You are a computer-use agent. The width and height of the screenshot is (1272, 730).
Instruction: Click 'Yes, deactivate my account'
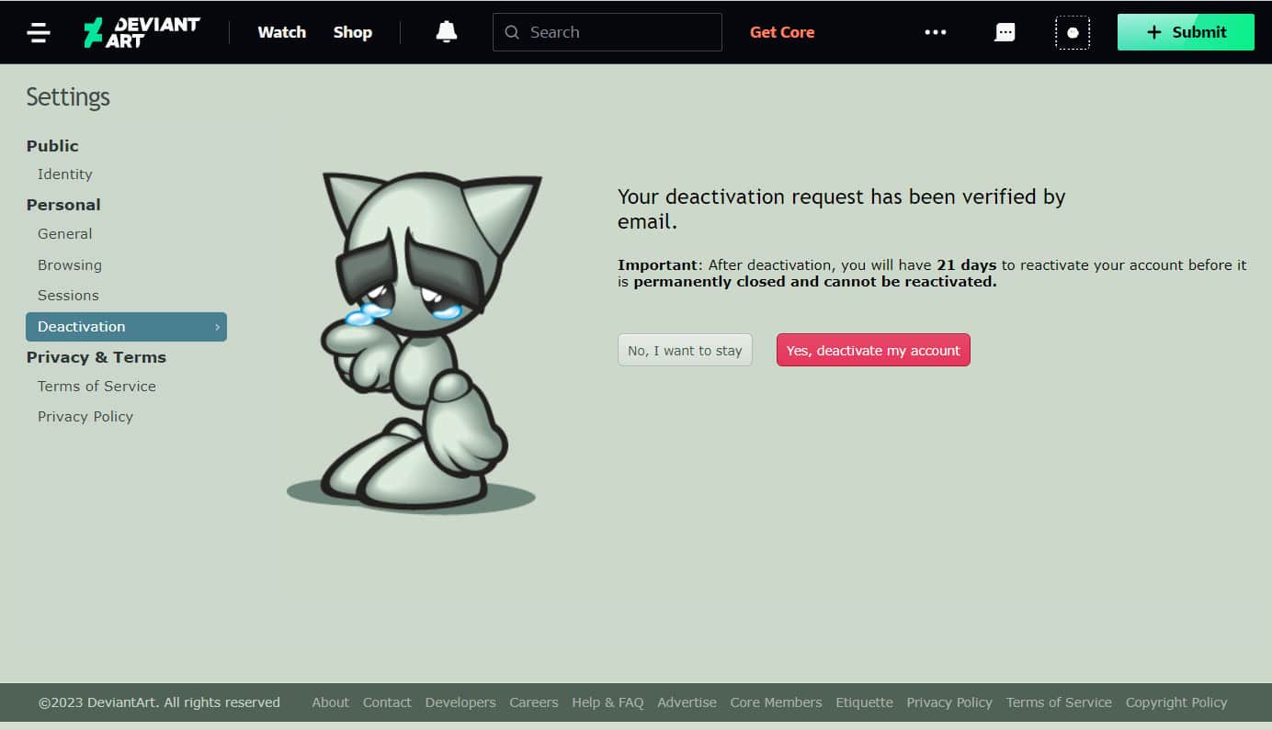tap(873, 350)
